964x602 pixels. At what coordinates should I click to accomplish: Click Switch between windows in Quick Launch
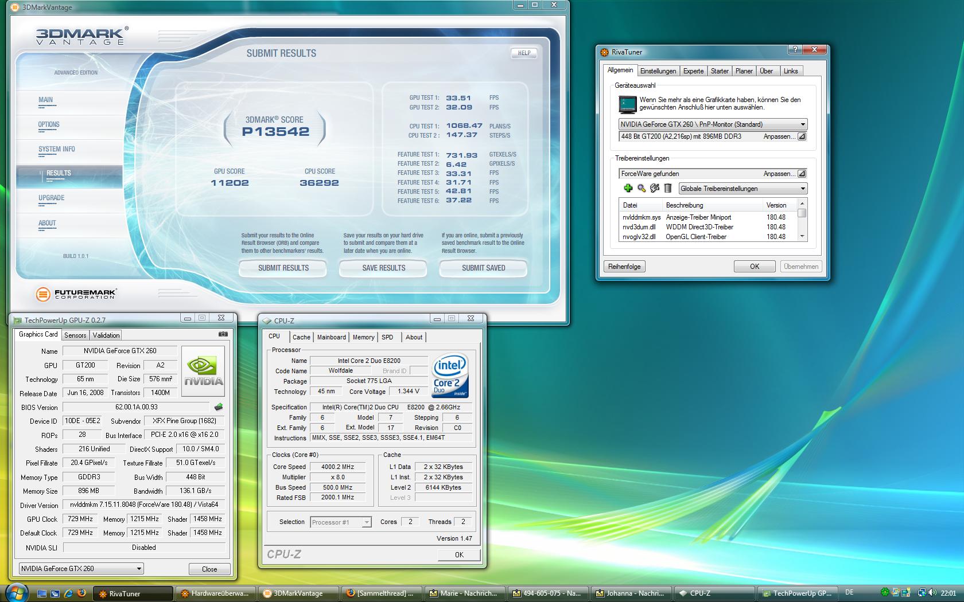pos(55,593)
